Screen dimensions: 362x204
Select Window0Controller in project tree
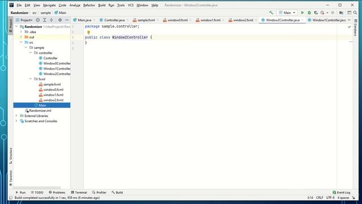coord(57,63)
